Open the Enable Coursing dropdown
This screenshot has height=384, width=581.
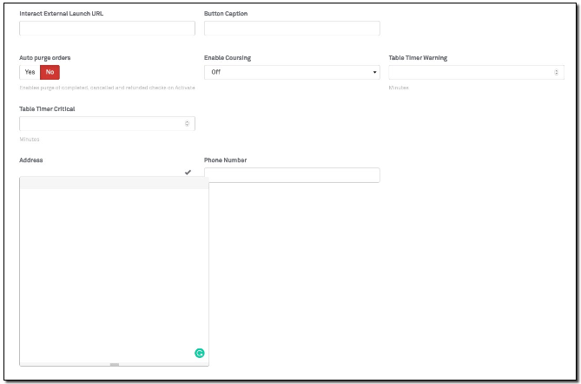tap(291, 72)
